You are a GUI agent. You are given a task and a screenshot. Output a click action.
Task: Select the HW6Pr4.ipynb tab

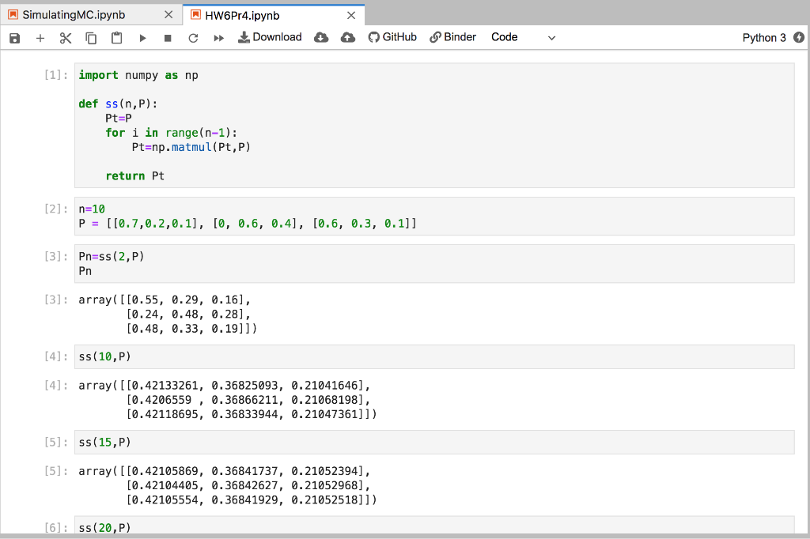click(x=274, y=15)
